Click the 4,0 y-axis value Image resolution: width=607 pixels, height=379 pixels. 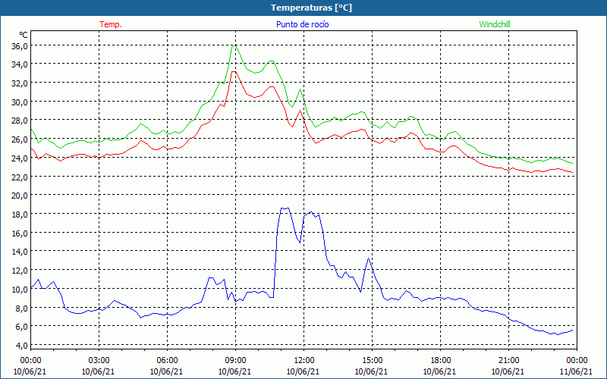(x=22, y=346)
